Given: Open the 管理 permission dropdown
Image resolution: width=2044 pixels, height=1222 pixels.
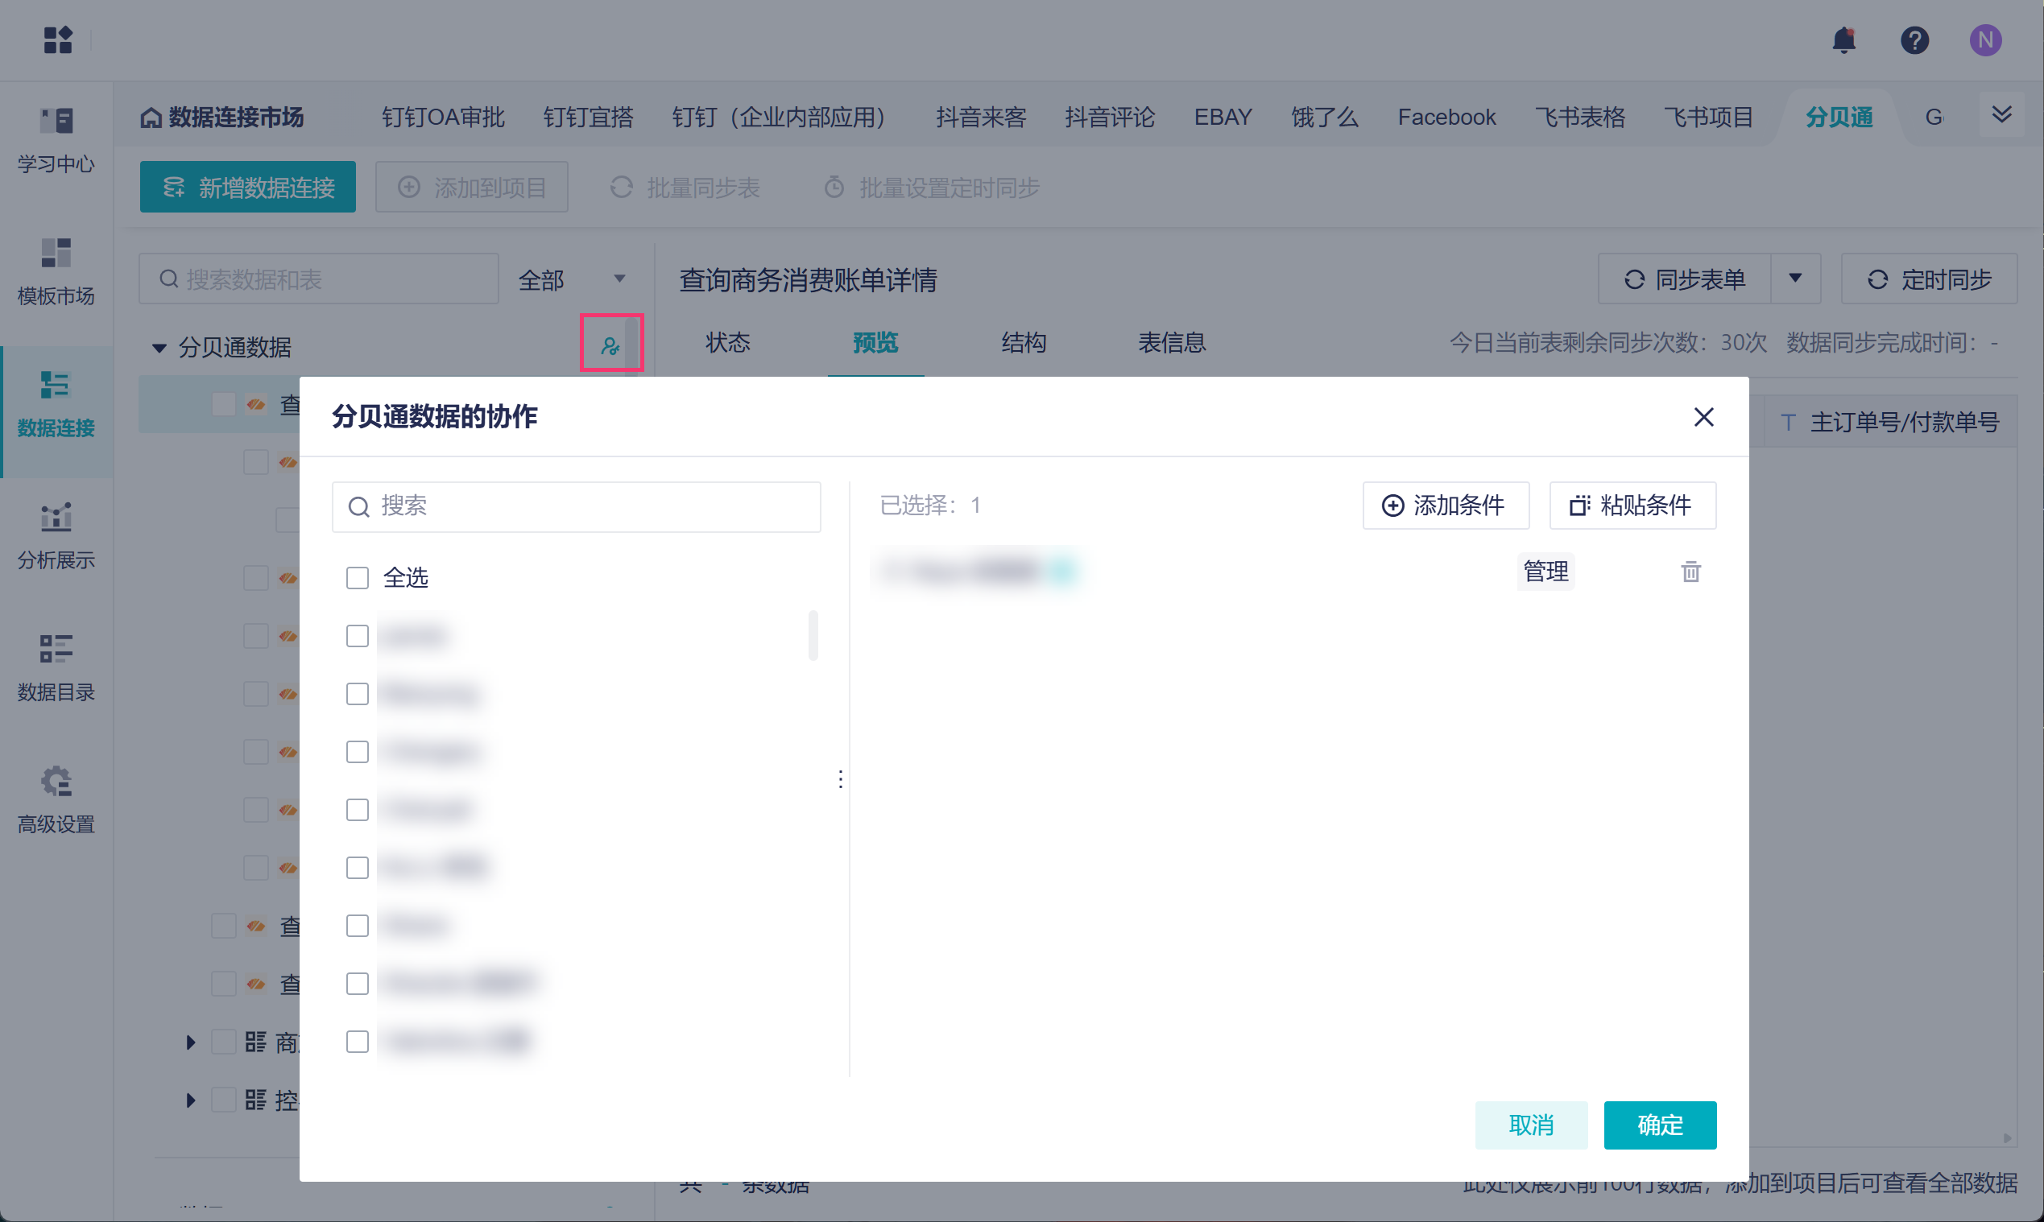Looking at the screenshot, I should [x=1545, y=572].
